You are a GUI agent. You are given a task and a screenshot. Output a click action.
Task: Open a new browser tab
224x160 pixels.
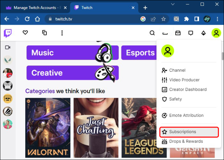(145, 8)
